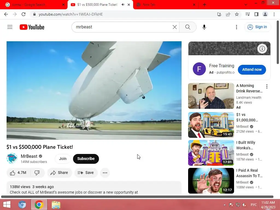Open the File Explorer taskbar icon
This screenshot has height=210, width=280.
point(56,205)
